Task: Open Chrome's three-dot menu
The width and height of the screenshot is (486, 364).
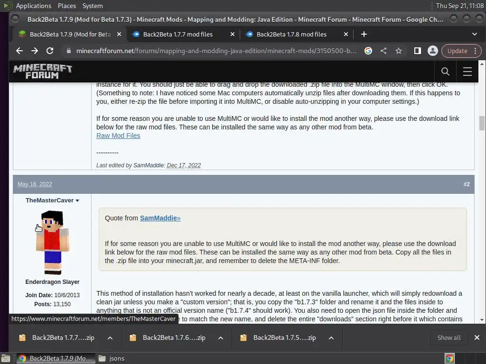Action: (476, 51)
